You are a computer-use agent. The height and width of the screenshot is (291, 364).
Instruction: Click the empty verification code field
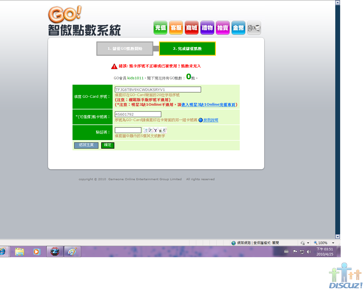pos(128,130)
